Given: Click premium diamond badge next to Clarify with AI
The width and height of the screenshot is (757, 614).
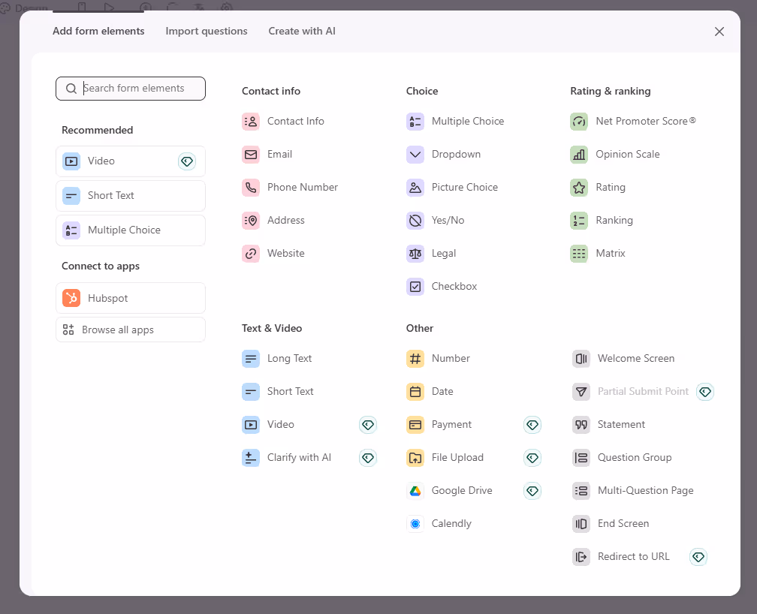Looking at the screenshot, I should [368, 458].
